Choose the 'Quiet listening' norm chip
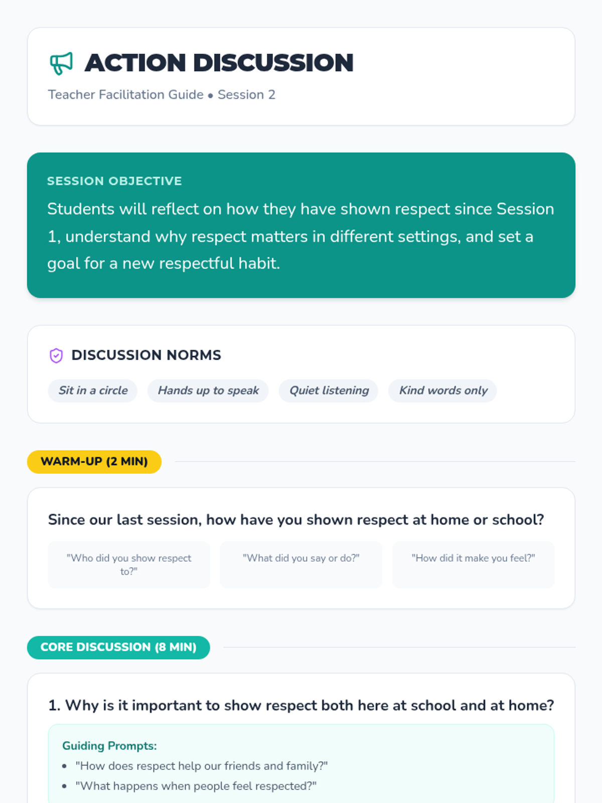 click(329, 390)
